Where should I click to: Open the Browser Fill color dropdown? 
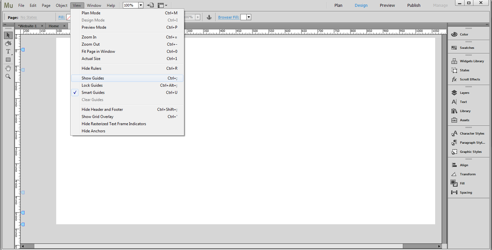point(249,17)
